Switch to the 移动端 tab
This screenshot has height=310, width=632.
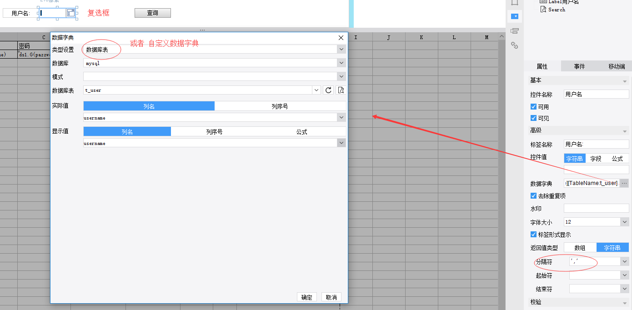tap(617, 66)
